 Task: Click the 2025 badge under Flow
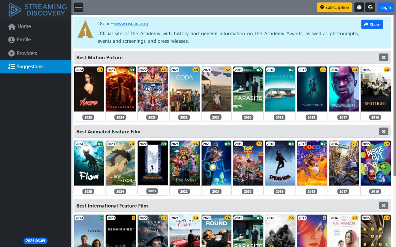pyautogui.click(x=88, y=191)
